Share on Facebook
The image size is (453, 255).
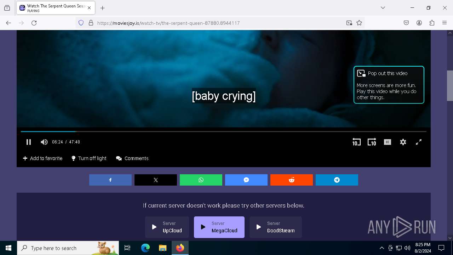coord(110,180)
